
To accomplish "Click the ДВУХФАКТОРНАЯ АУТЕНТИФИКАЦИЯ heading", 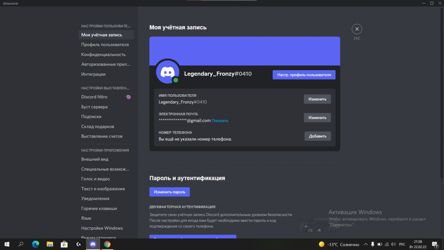I will 182,206.
